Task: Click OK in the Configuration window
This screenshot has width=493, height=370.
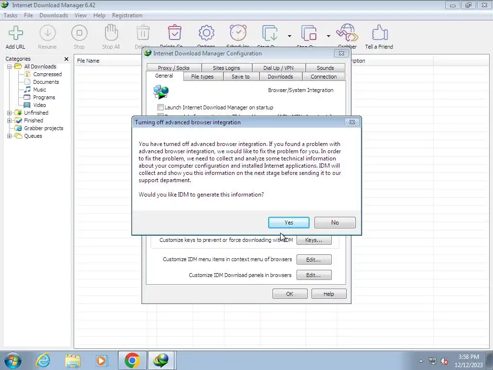Action: [289, 294]
